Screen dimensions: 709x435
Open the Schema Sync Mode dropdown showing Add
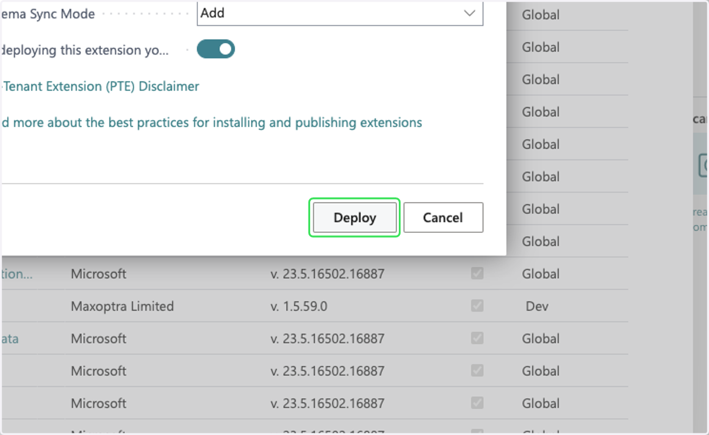[x=340, y=13]
